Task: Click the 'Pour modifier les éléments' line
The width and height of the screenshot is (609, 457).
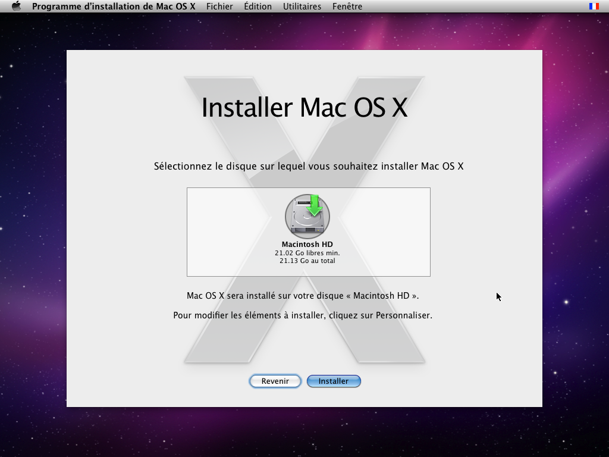Action: coord(303,315)
